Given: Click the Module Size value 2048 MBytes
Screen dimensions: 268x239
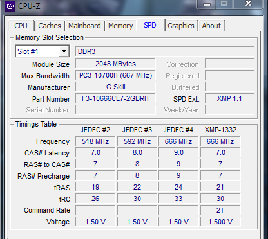Looking at the screenshot, I should click(x=115, y=64).
